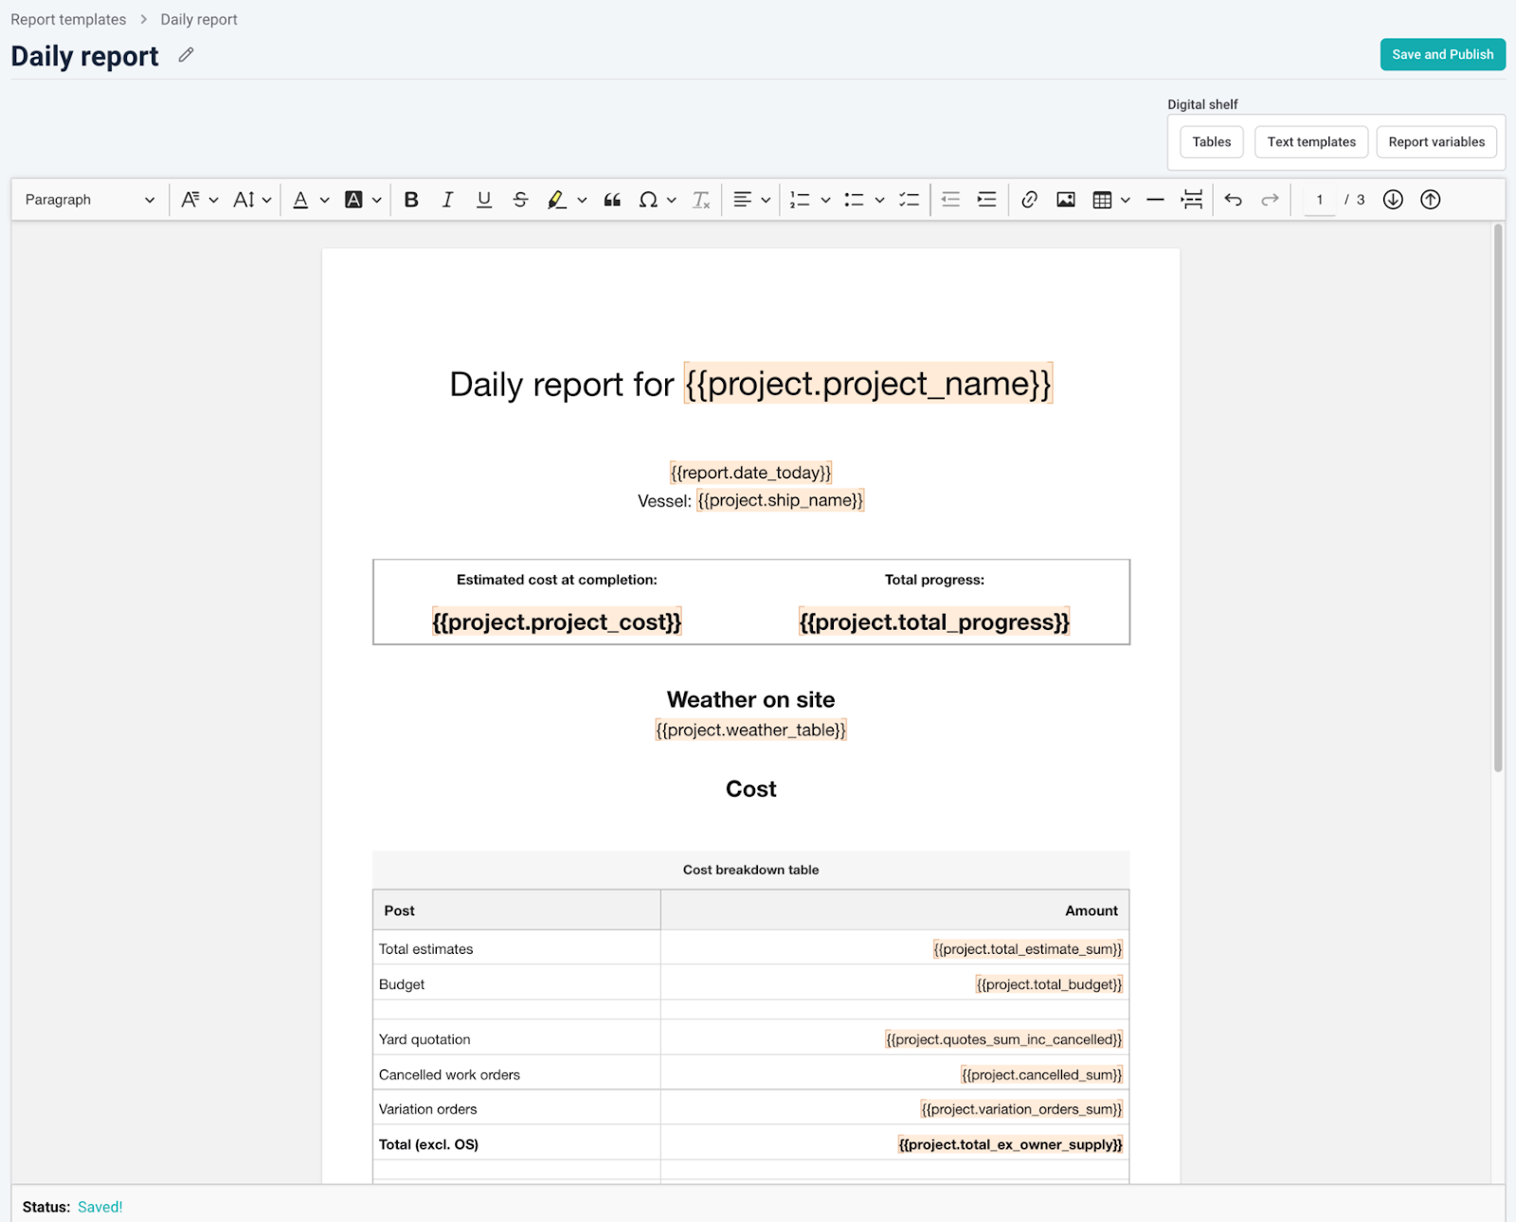Expand the numbered list style arrow
Image resolution: width=1516 pixels, height=1222 pixels.
(825, 200)
